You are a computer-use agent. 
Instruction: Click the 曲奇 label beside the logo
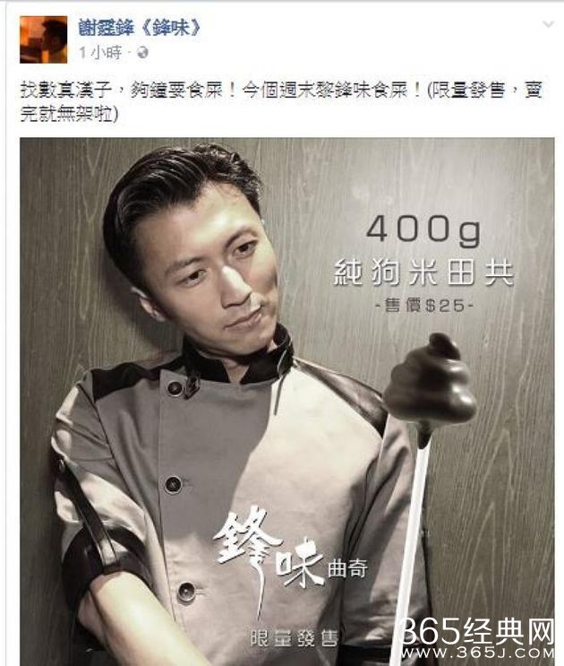click(x=347, y=569)
